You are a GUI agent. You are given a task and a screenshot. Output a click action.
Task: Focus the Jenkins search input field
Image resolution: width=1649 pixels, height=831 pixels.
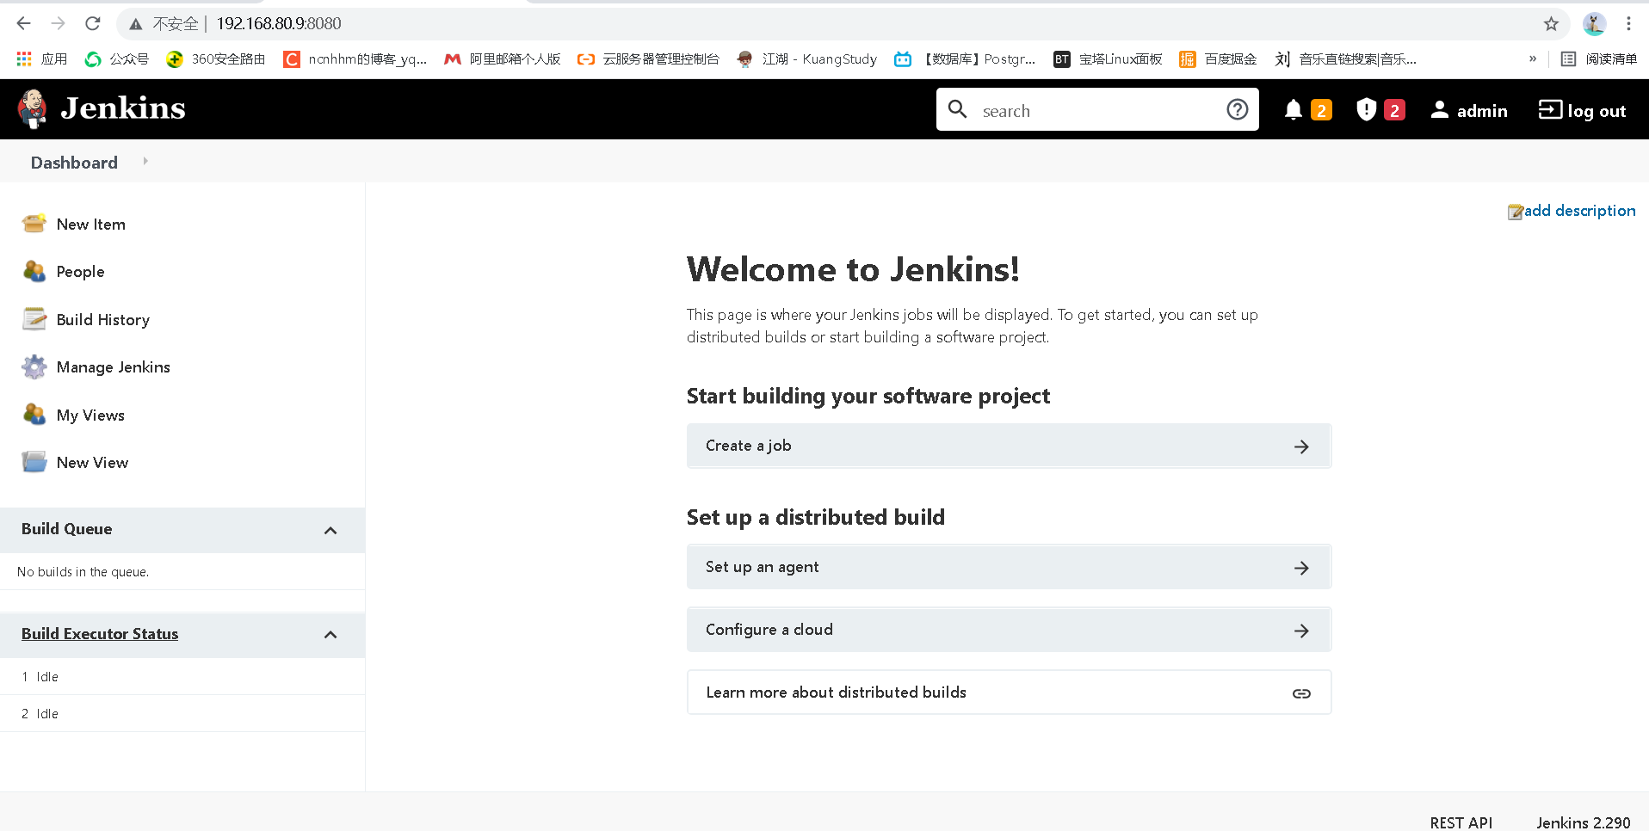(1096, 110)
